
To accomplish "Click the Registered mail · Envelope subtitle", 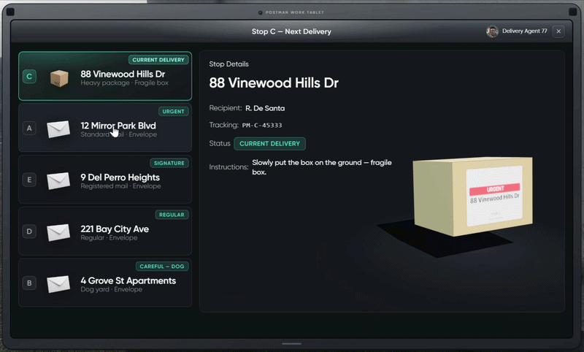I will coord(120,186).
